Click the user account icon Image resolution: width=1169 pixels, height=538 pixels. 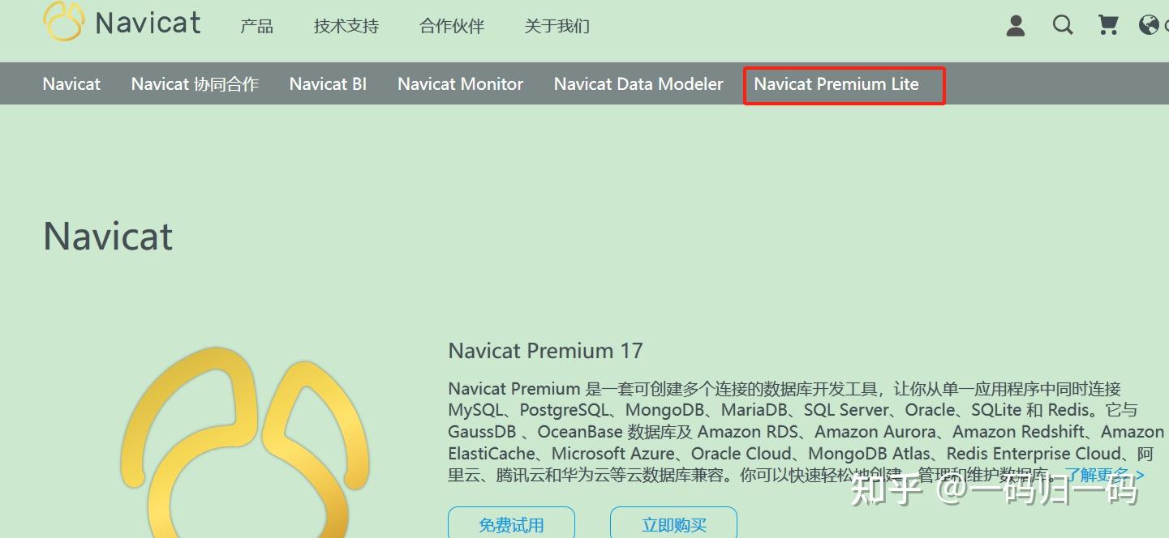[1015, 26]
